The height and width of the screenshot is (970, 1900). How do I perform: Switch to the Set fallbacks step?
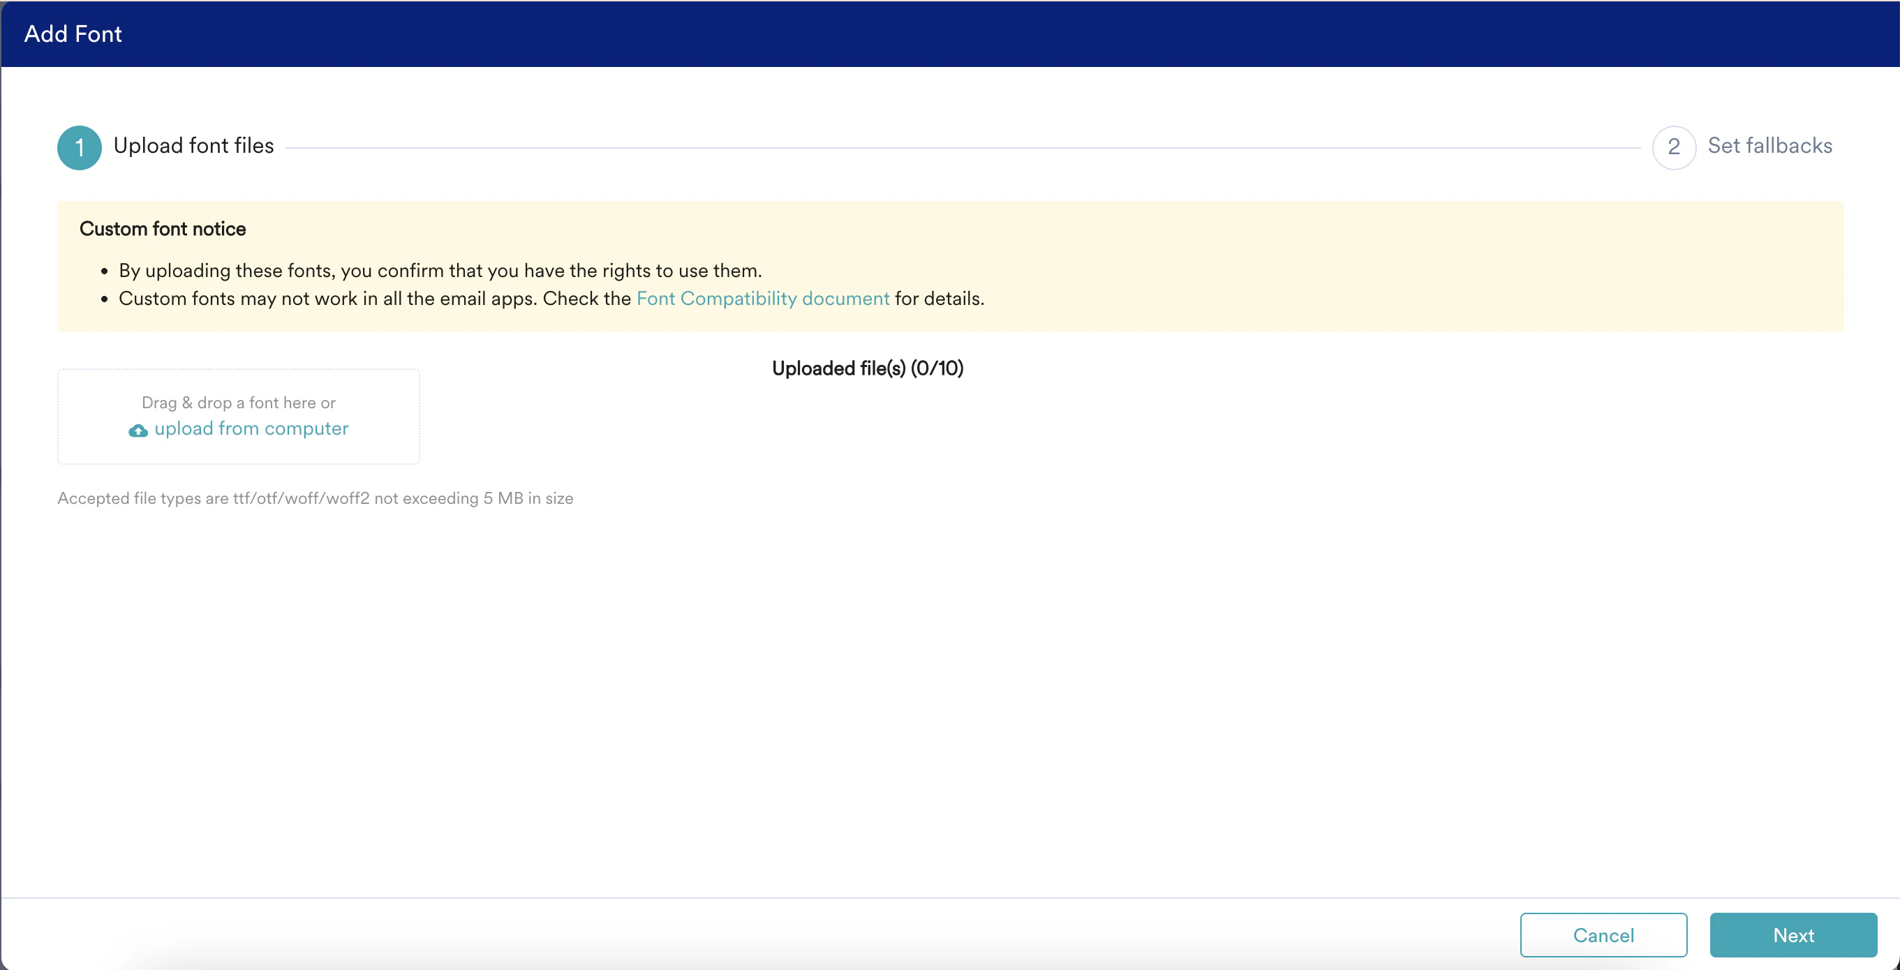(1769, 145)
